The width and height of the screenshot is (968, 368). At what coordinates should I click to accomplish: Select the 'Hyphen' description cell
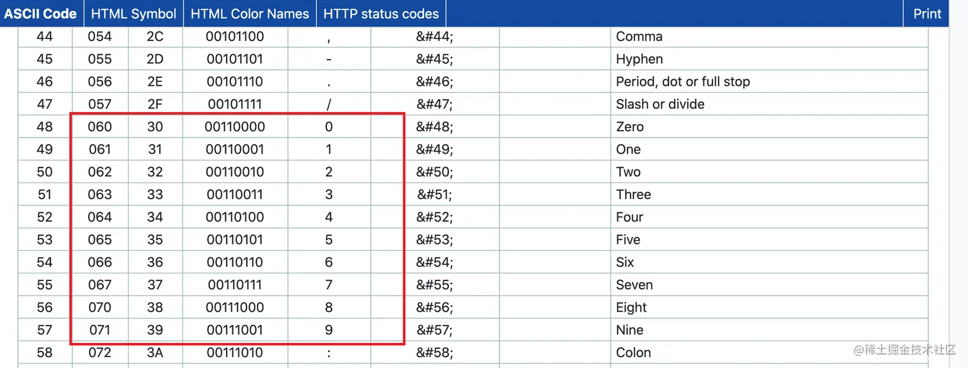coord(770,59)
